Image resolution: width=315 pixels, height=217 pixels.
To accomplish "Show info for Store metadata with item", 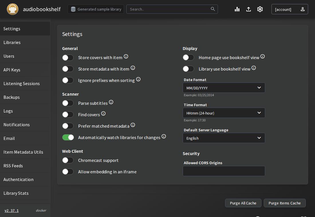I will (x=133, y=68).
